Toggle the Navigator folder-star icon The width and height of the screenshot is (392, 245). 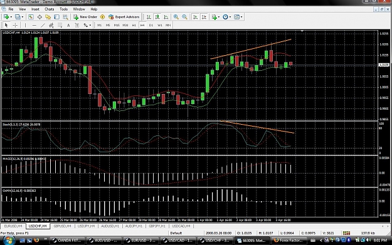pos(48,17)
